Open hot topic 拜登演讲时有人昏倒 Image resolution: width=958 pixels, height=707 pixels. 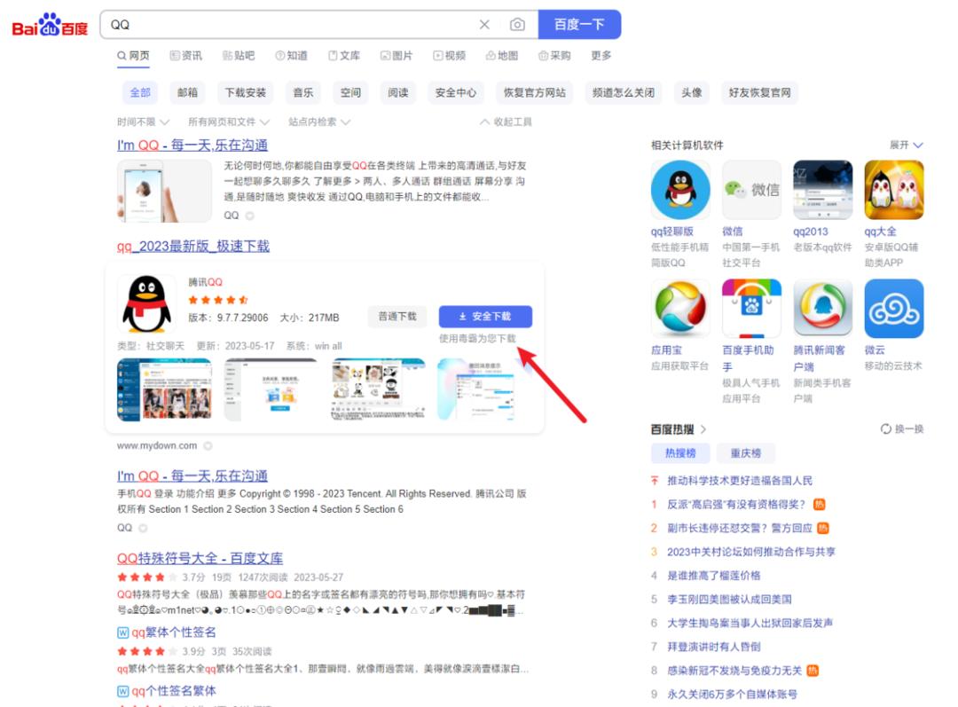[713, 647]
